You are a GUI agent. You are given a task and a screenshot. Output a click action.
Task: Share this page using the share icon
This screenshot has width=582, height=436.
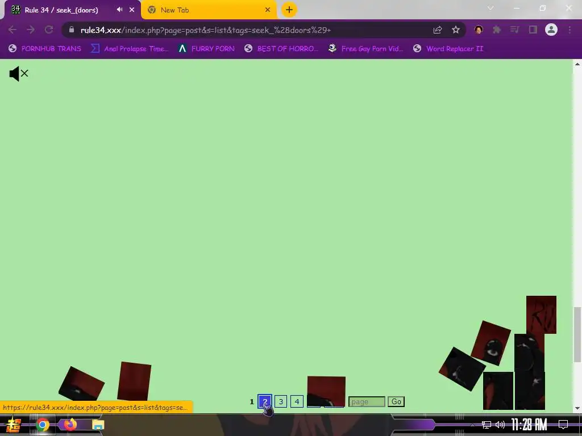(438, 30)
